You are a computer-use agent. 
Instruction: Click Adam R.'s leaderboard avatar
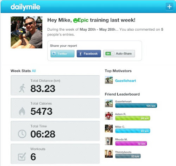point(109,116)
